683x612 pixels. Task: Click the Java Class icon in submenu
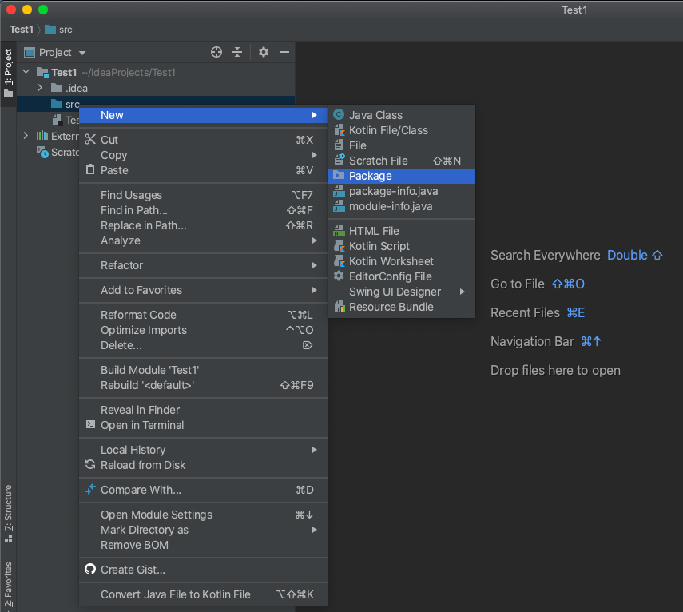point(339,114)
